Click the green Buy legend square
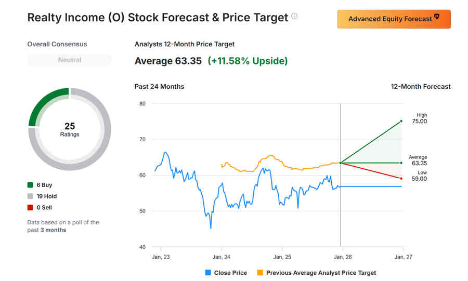 (30, 185)
